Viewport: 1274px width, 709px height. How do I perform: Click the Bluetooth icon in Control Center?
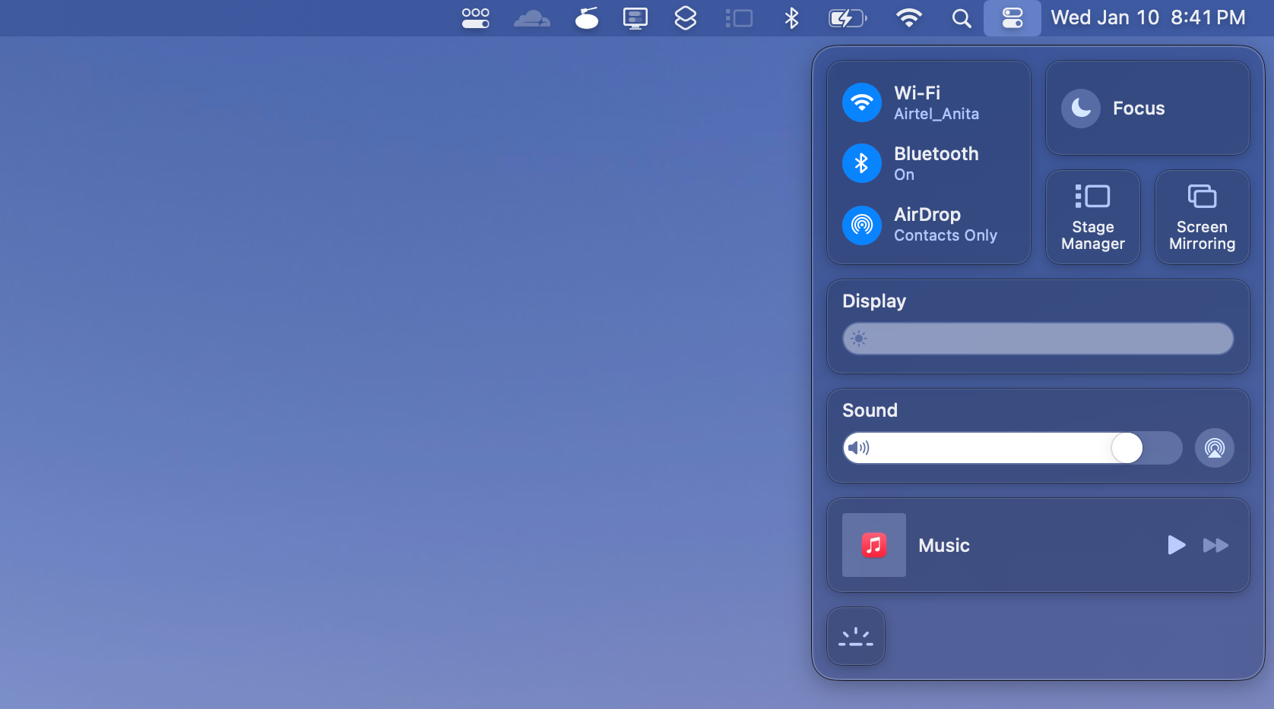click(x=862, y=163)
